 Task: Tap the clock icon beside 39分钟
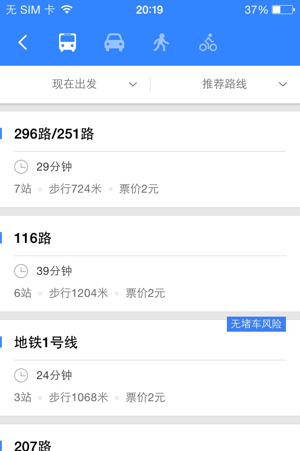tap(21, 271)
